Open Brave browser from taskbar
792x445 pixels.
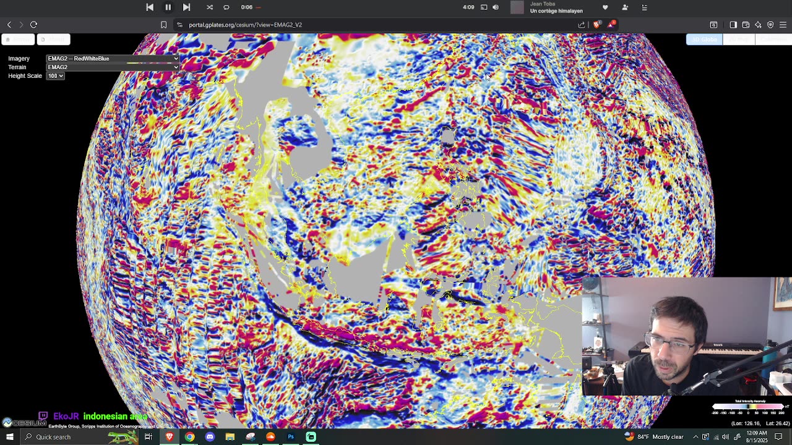point(169,437)
